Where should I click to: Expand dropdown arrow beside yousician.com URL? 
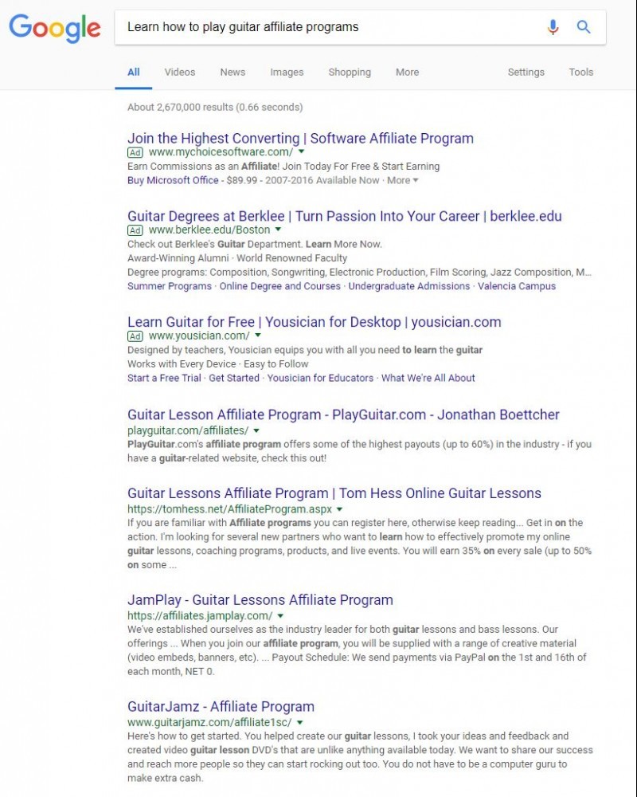(x=257, y=335)
